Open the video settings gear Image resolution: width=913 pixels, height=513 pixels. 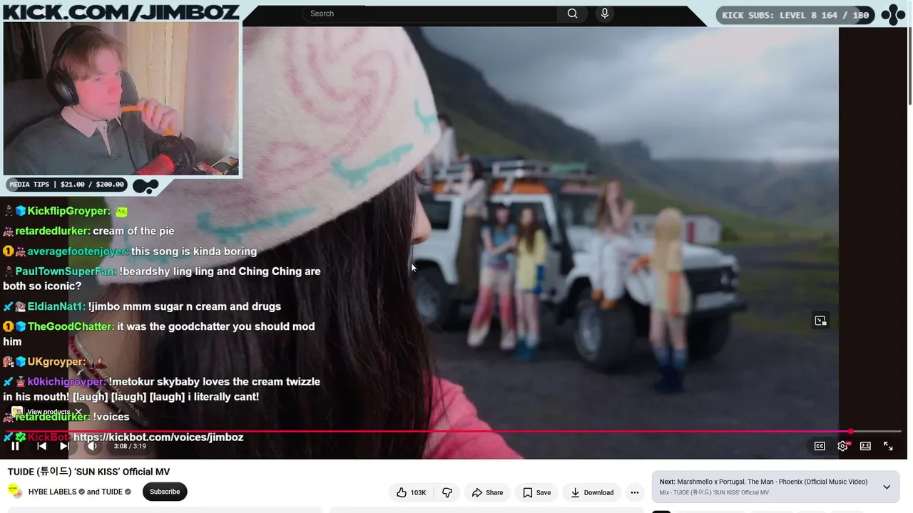pos(842,446)
